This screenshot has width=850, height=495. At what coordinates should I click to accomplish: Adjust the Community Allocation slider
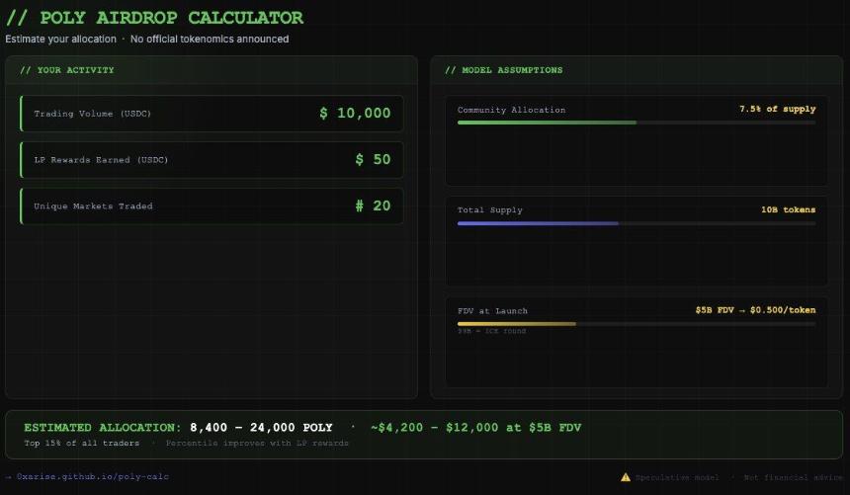pos(636,124)
